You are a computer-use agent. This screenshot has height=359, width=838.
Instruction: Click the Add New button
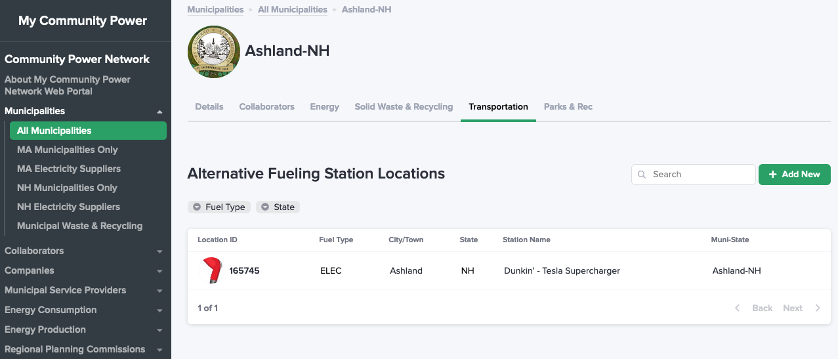pyautogui.click(x=795, y=175)
